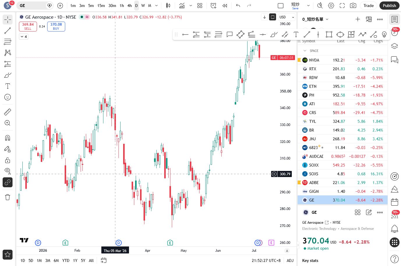Open the watchlist name dropdown
Screen dimensions: 401x266
315,19
